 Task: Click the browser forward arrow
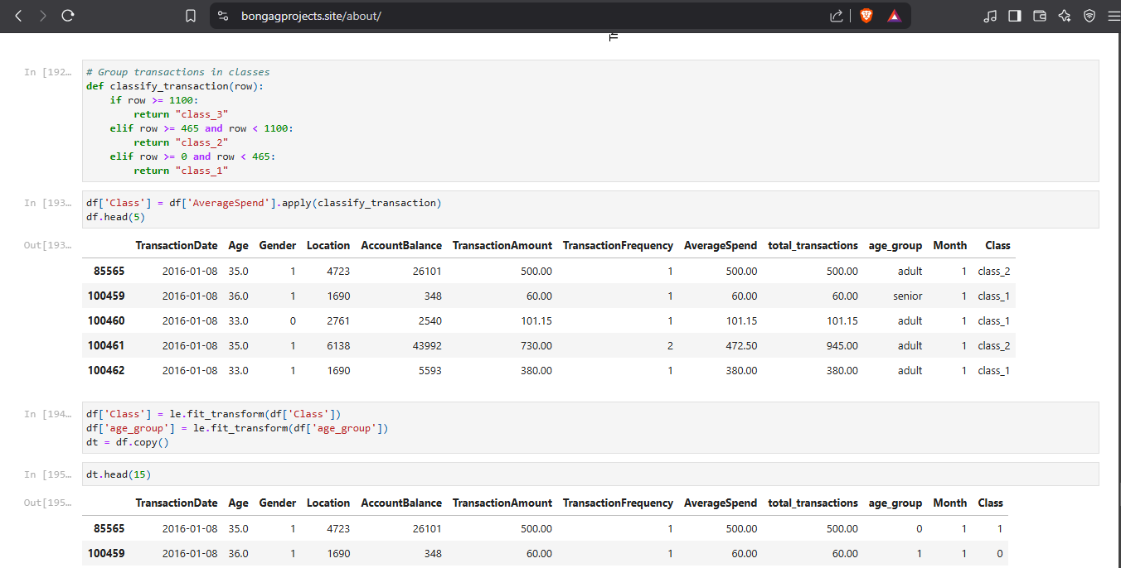point(43,16)
